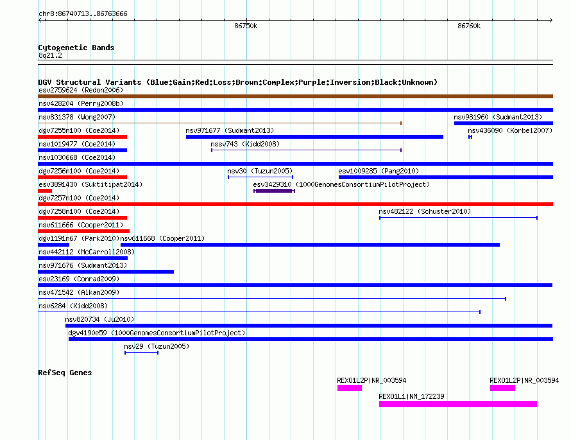Click the esv2759624 (Redon2006) brown variant bar
The width and height of the screenshot is (571, 440).
point(295,96)
